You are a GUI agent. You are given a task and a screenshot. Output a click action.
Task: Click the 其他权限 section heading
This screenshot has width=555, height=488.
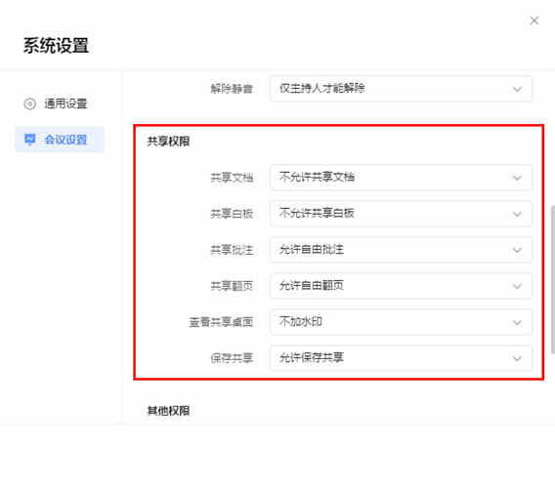[168, 411]
